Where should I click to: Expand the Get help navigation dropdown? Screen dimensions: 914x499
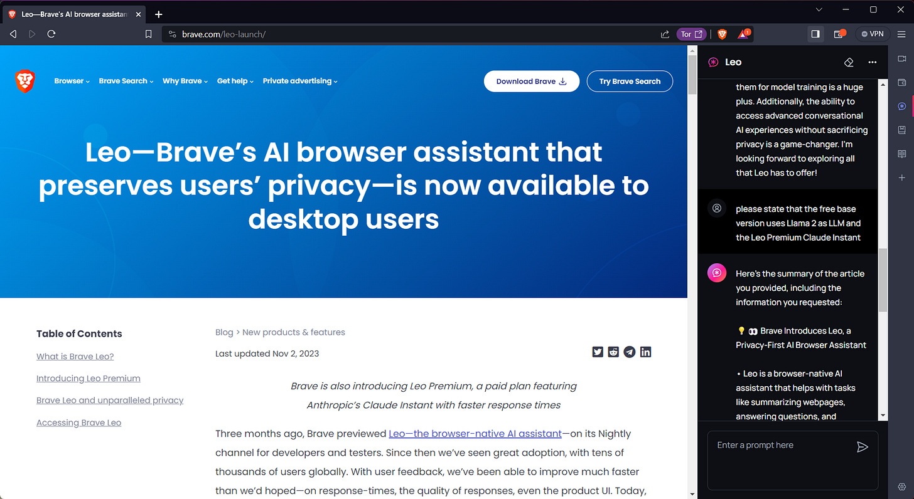[235, 81]
